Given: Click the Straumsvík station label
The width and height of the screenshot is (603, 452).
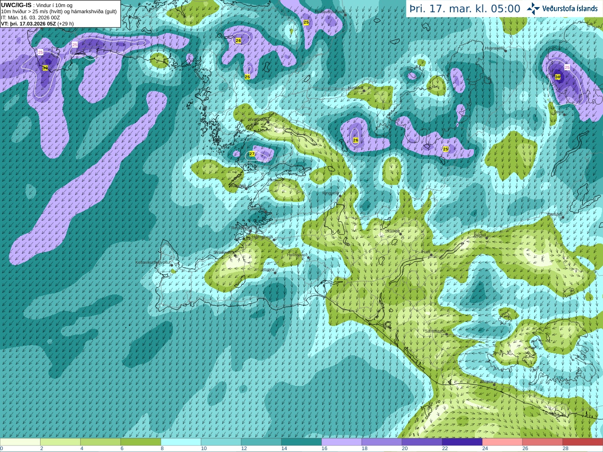Looking at the screenshot, I should [x=224, y=252].
